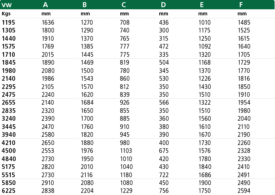Select the 1195 weight row label
Image resolution: width=275 pixels, height=195 pixels.
pos(9,22)
